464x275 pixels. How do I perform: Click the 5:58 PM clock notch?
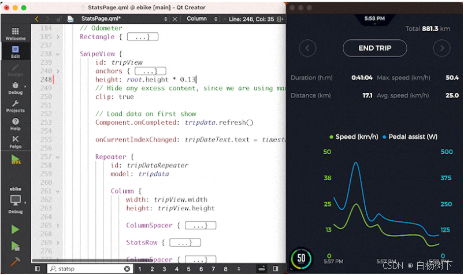[374, 19]
